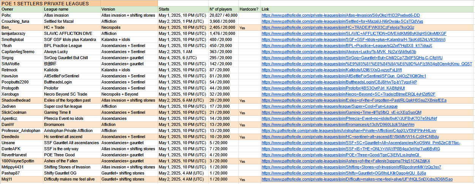This screenshot has width=475, height=184.
Task: Open the Shifting Stones of Invasion link
Action: 351,167
